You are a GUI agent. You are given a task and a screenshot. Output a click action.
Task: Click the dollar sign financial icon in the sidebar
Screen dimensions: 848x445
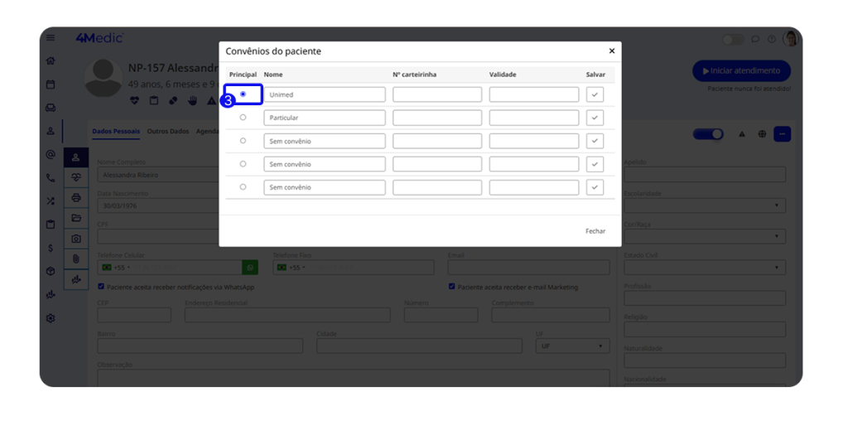click(x=51, y=248)
